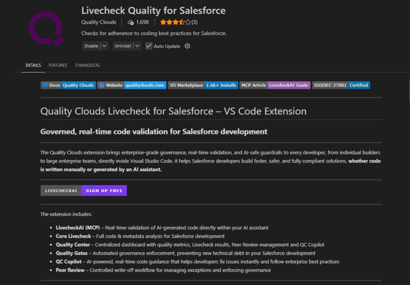Viewport: 410px width, 285px height.
Task: Expand the Uninstall dropdown arrow
Action: pos(137,46)
